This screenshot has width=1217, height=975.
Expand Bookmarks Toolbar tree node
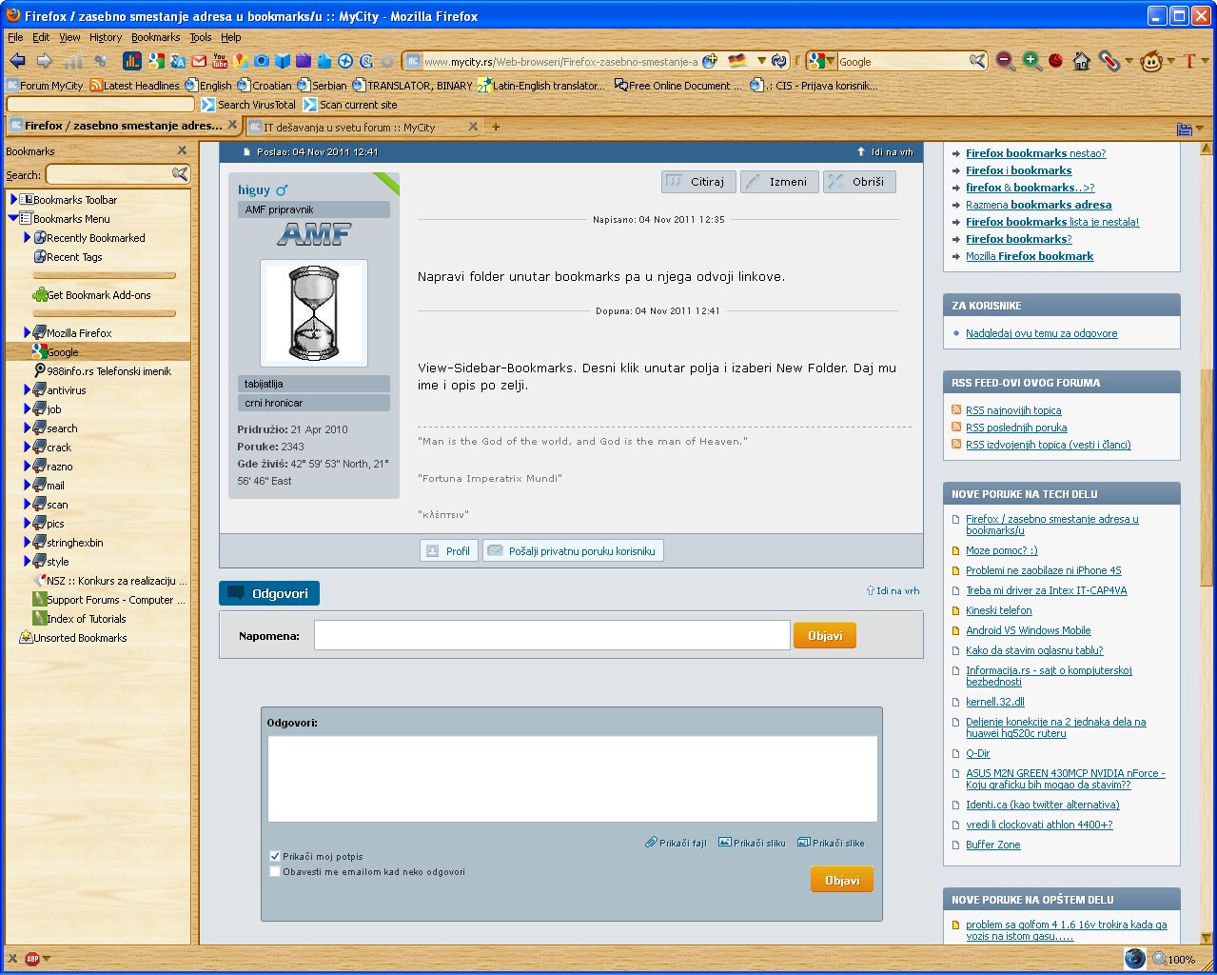(13, 199)
